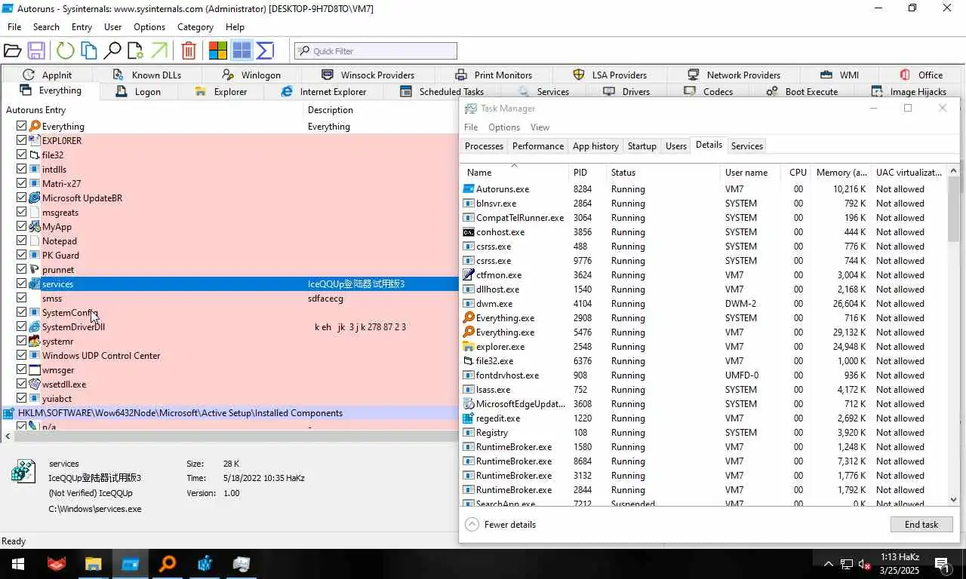Click the MicrosoftEdgeUpdate process icon

point(469,404)
